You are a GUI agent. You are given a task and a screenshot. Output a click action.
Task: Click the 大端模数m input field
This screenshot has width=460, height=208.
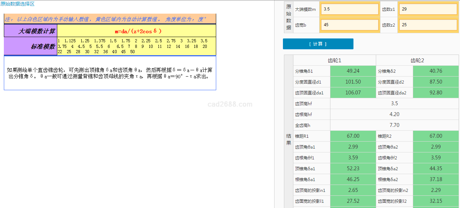pos(349,9)
